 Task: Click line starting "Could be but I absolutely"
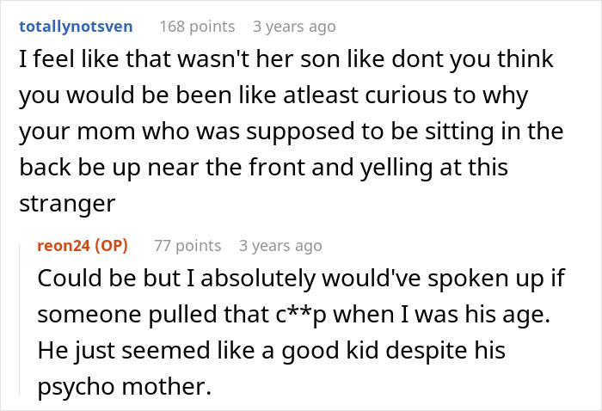pos(301,279)
